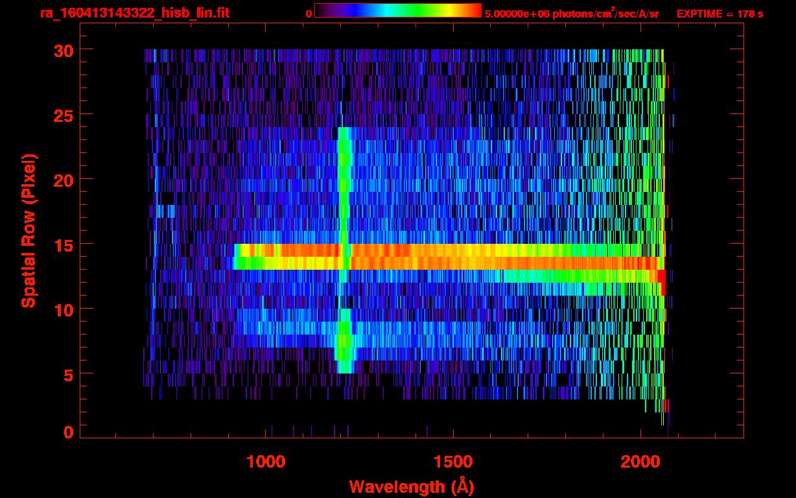Click the Spatial Row (Pixel) axis title
Image resolution: width=796 pixels, height=498 pixels.
[x=29, y=230]
